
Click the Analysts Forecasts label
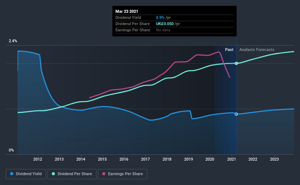(x=257, y=50)
